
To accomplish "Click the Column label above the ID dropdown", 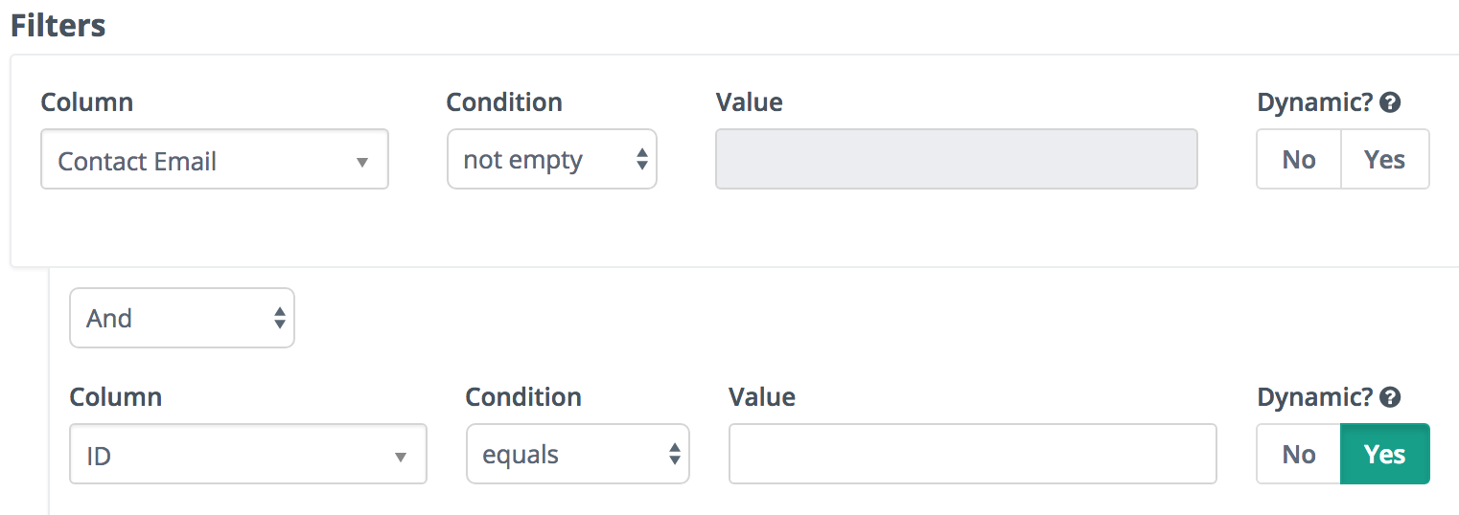I will tap(116, 397).
